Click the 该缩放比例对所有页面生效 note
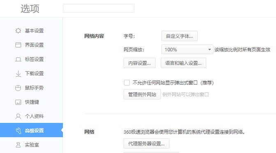Image resolution: width=276 pixels, height=153 pixels. pos(242,50)
